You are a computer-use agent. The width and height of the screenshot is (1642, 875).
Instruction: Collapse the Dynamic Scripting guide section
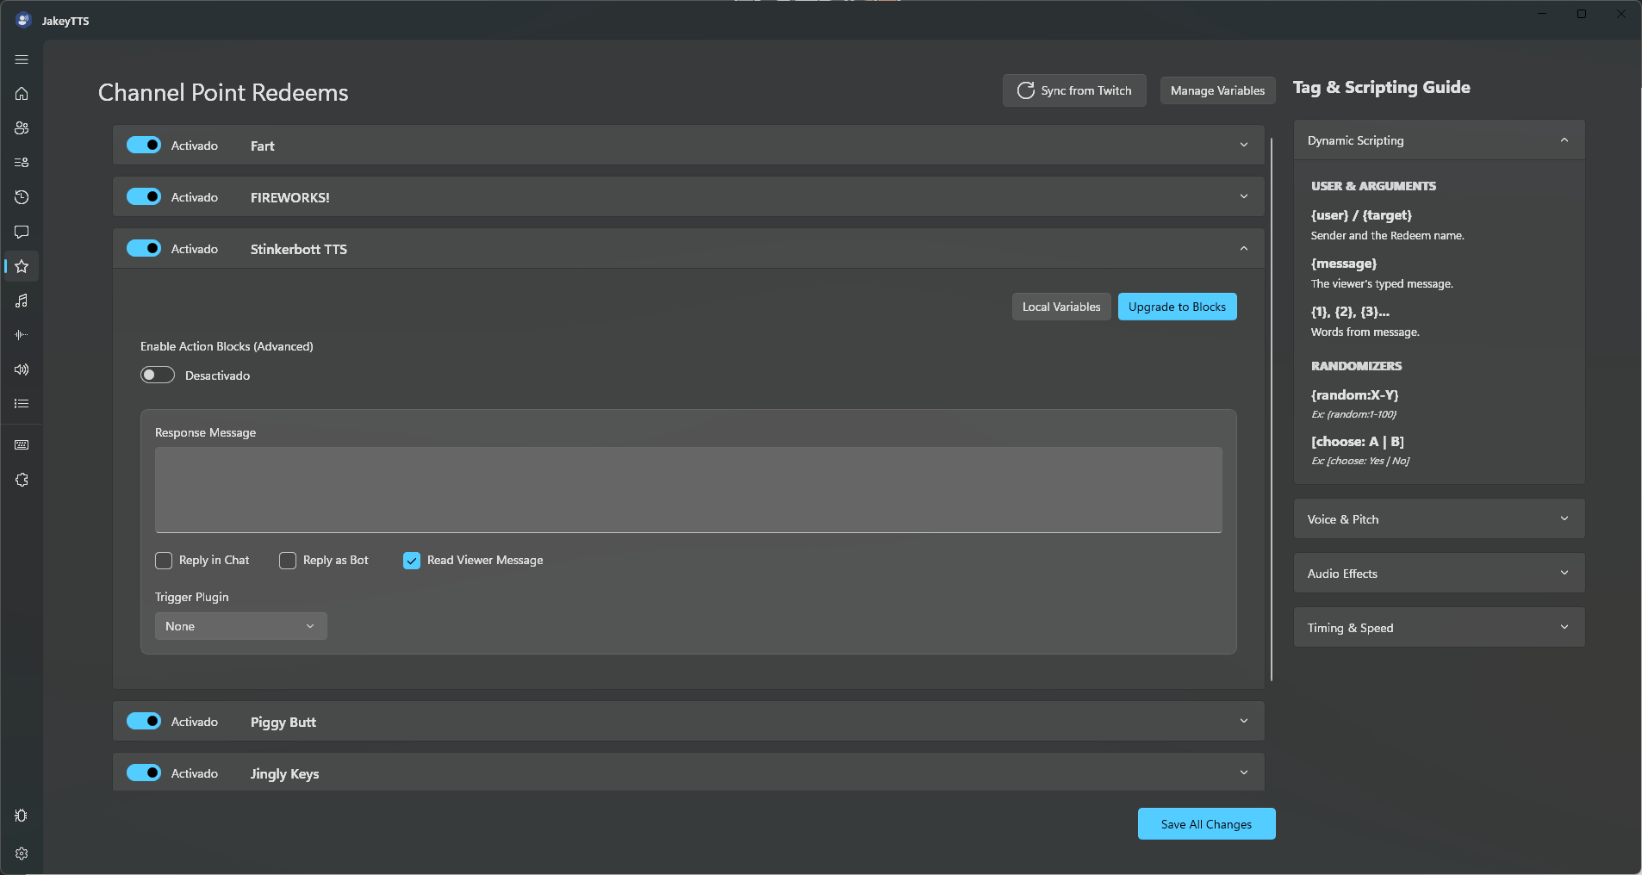[x=1440, y=140]
